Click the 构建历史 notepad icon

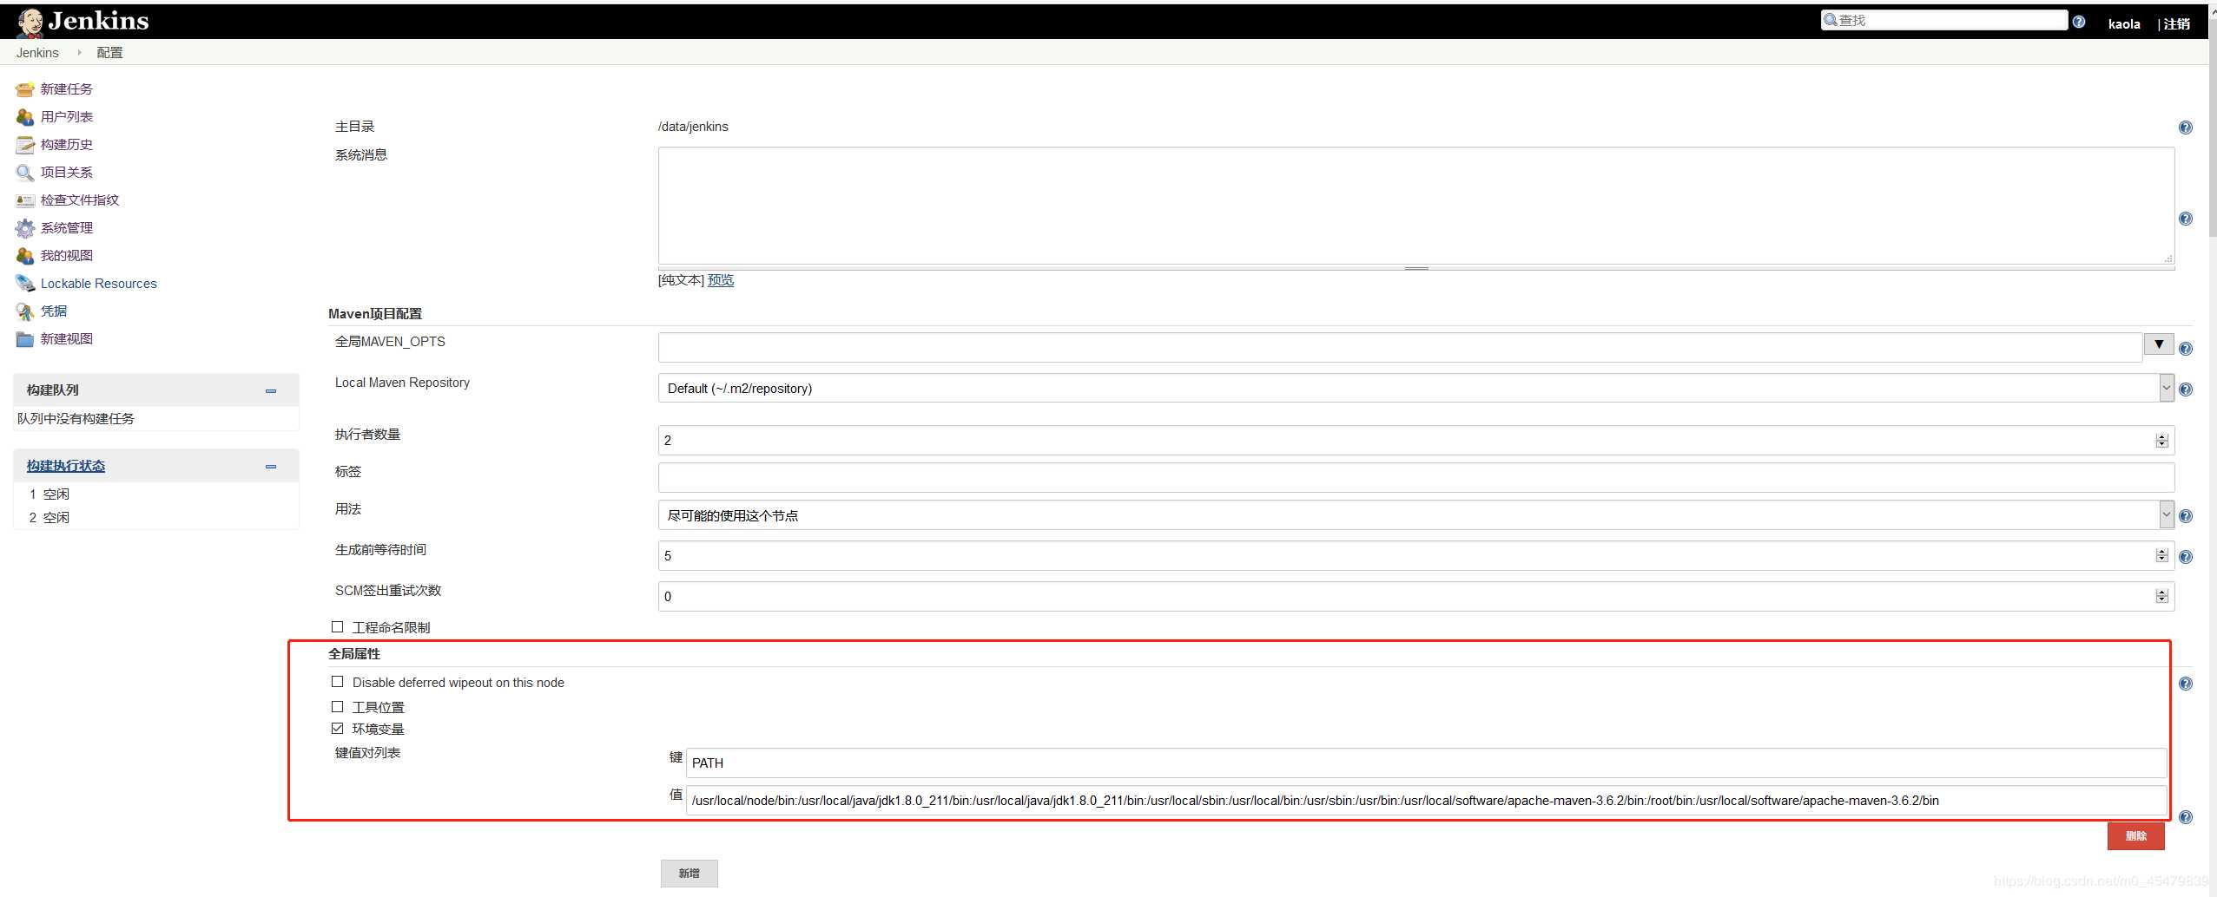24,145
